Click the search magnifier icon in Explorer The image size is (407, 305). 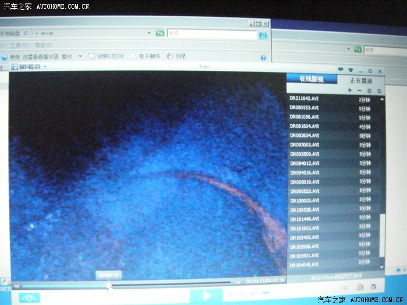[262, 35]
